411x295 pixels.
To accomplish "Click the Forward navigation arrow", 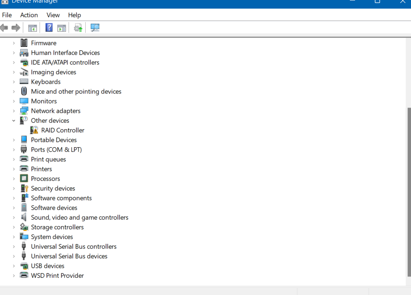I will coord(15,27).
